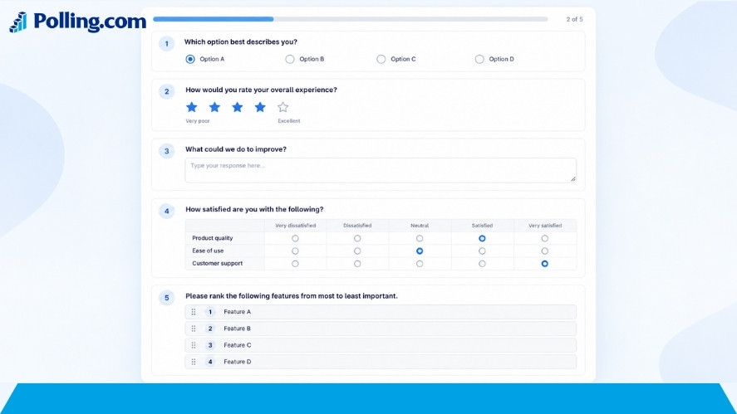
Task: Click the Polling.com logo
Action: click(x=77, y=22)
